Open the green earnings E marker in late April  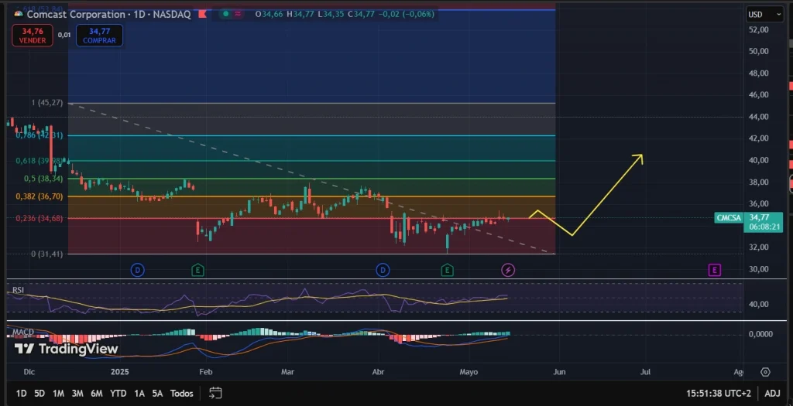[447, 270]
